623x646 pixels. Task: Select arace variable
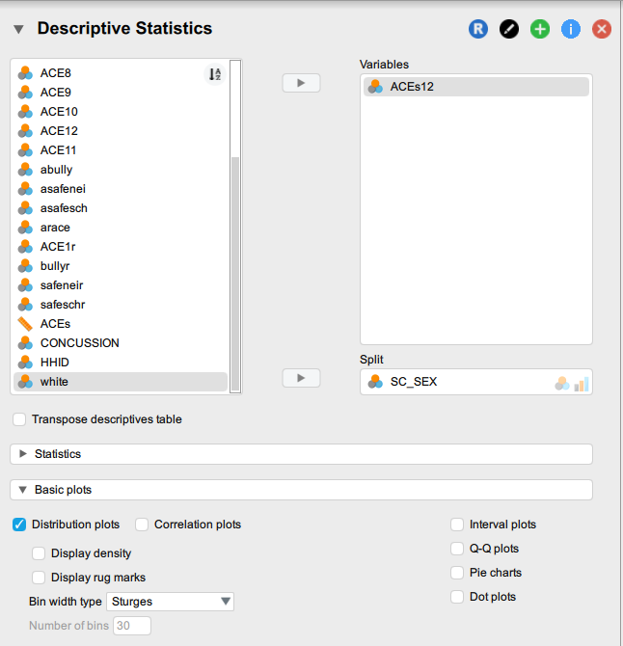pos(121,228)
